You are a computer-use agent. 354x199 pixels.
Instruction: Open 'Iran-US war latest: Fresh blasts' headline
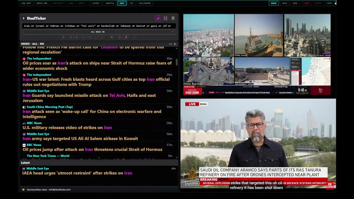click(96, 82)
